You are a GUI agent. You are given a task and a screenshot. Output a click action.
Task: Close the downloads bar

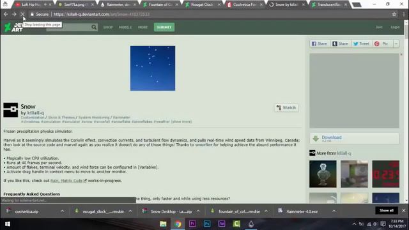point(403,210)
